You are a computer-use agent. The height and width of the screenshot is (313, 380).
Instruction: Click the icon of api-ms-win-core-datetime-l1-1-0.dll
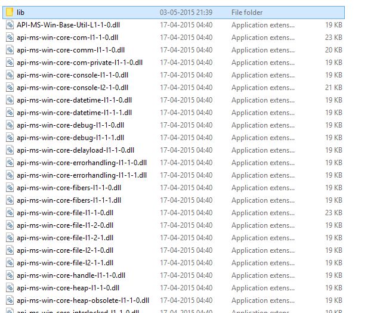[10, 100]
